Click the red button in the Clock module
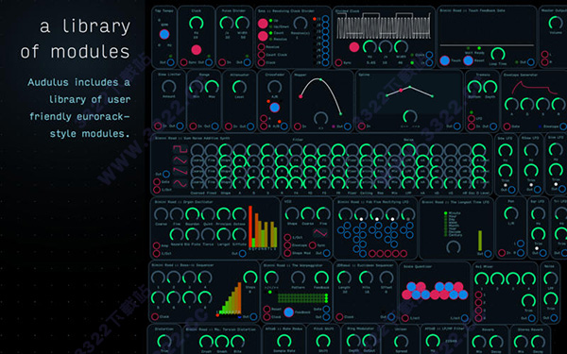The image size is (567, 354). [x=197, y=50]
